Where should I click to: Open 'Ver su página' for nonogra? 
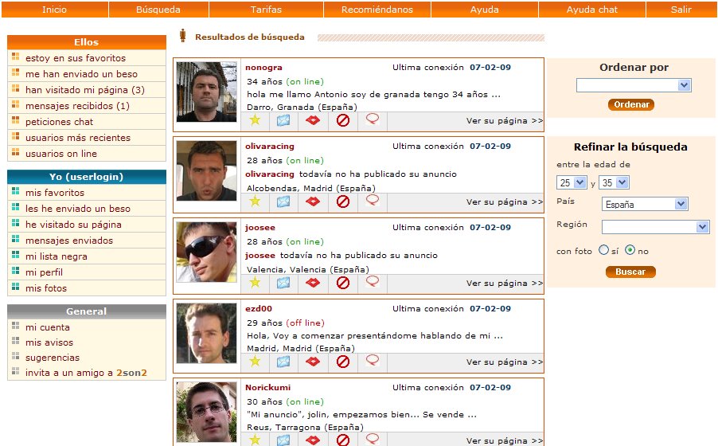click(504, 120)
